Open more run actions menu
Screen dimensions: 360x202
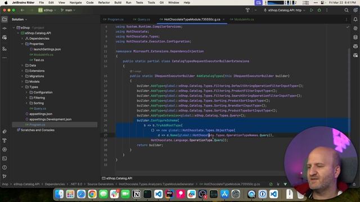(x=327, y=10)
